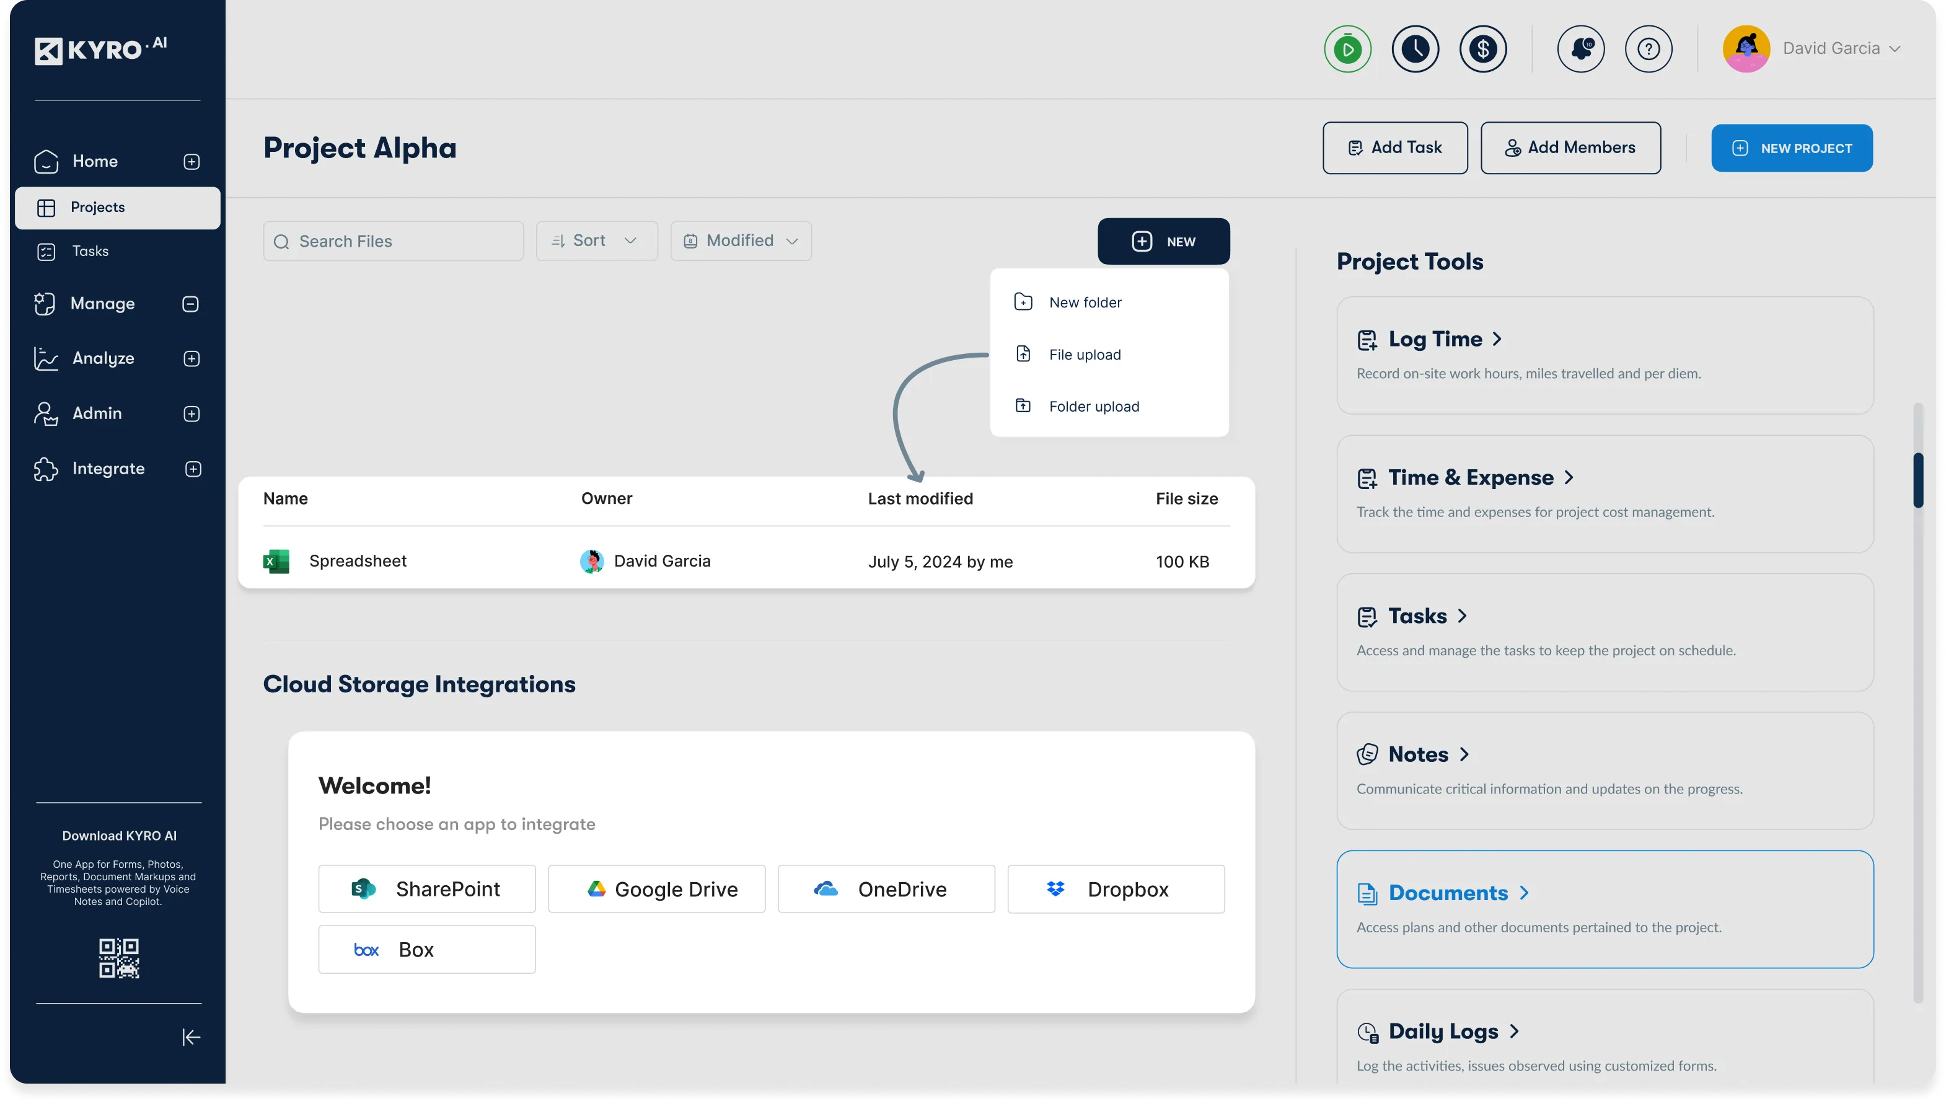This screenshot has height=1104, width=1946.
Task: Click the Search Files field
Action: (x=394, y=241)
